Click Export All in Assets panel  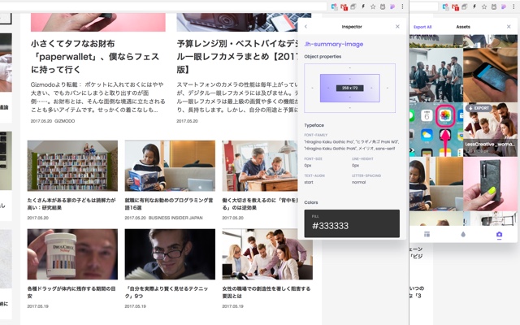pyautogui.click(x=422, y=27)
